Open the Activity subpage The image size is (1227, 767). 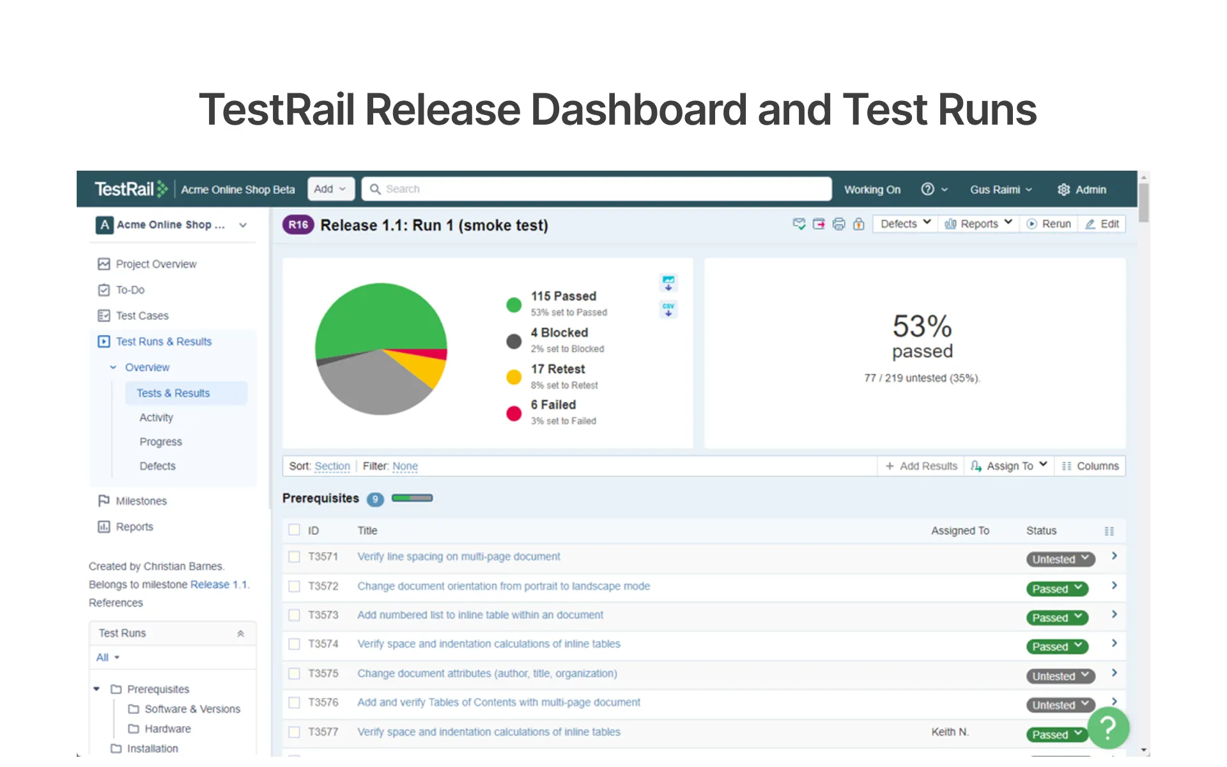[x=156, y=417]
